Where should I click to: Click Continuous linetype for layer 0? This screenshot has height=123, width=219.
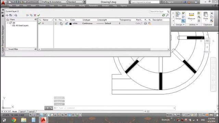pyautogui.click(x=87, y=24)
